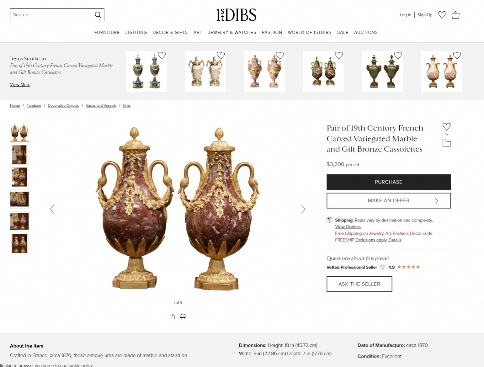Save item to folder icon

coord(447,143)
